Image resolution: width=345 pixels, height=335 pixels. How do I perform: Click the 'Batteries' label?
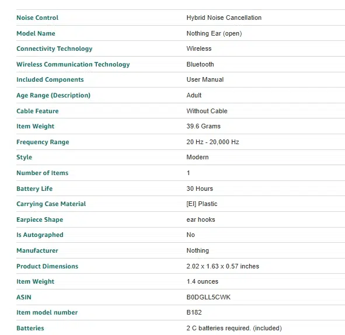coord(30,329)
